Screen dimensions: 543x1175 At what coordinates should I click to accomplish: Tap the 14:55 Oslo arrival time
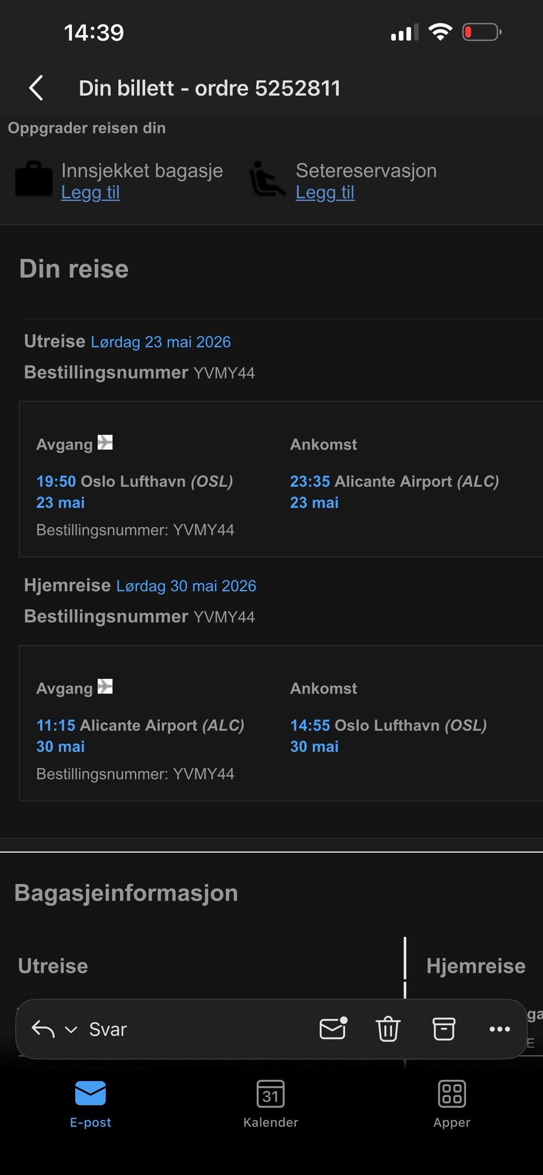[310, 725]
